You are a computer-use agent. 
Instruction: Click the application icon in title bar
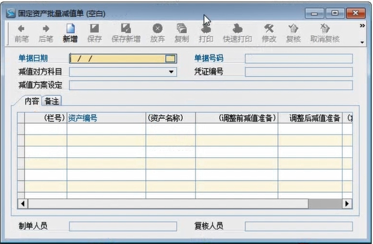(x=11, y=13)
